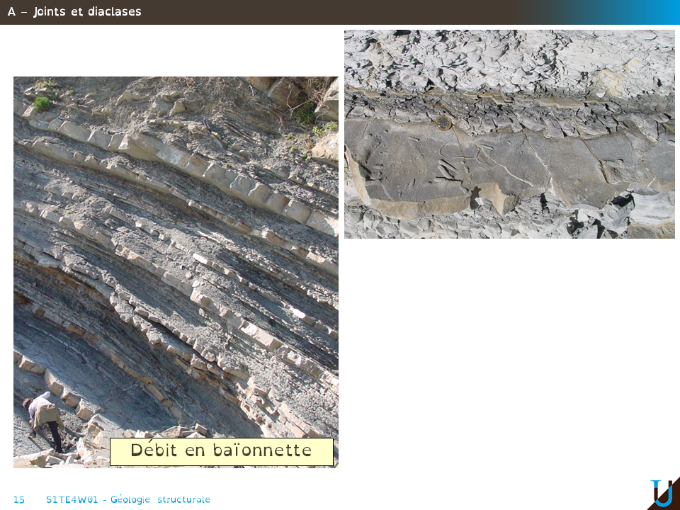Click the green shrub at photo's top-left
This screenshot has width=680, height=510.
tap(42, 103)
